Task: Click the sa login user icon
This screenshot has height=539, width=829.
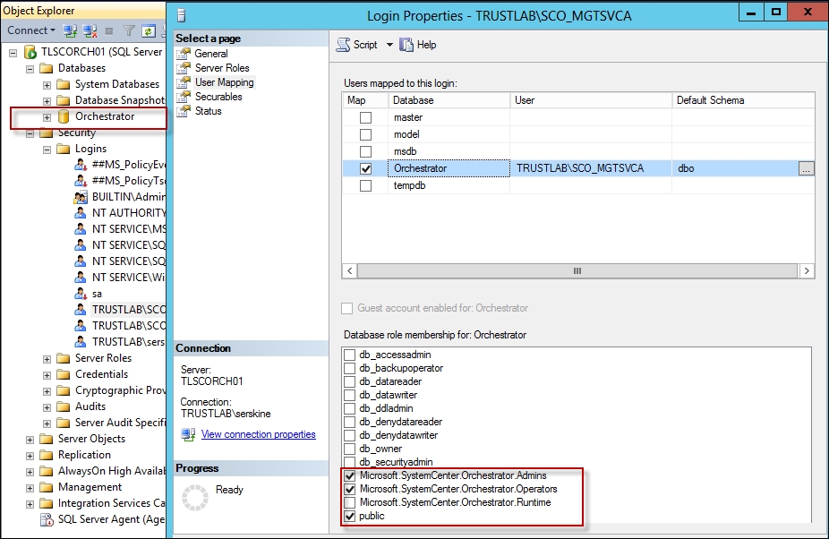Action: 80,294
